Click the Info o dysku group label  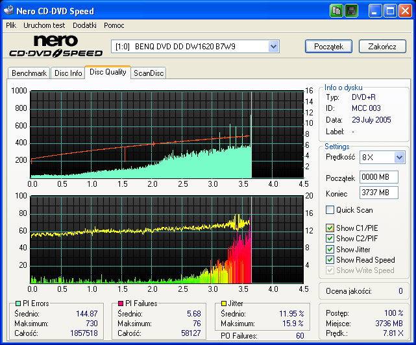tap(343, 88)
